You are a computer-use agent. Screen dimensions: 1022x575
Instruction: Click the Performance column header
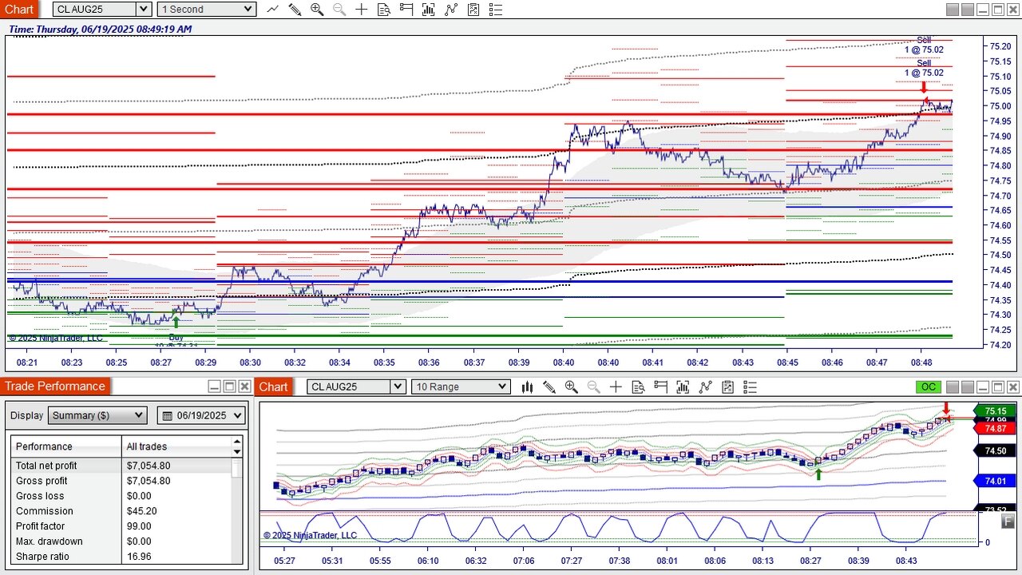pyautogui.click(x=67, y=446)
